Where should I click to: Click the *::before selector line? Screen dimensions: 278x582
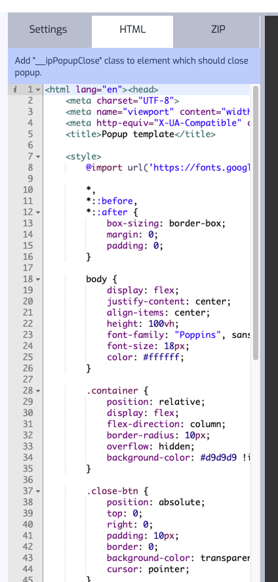[x=112, y=201]
